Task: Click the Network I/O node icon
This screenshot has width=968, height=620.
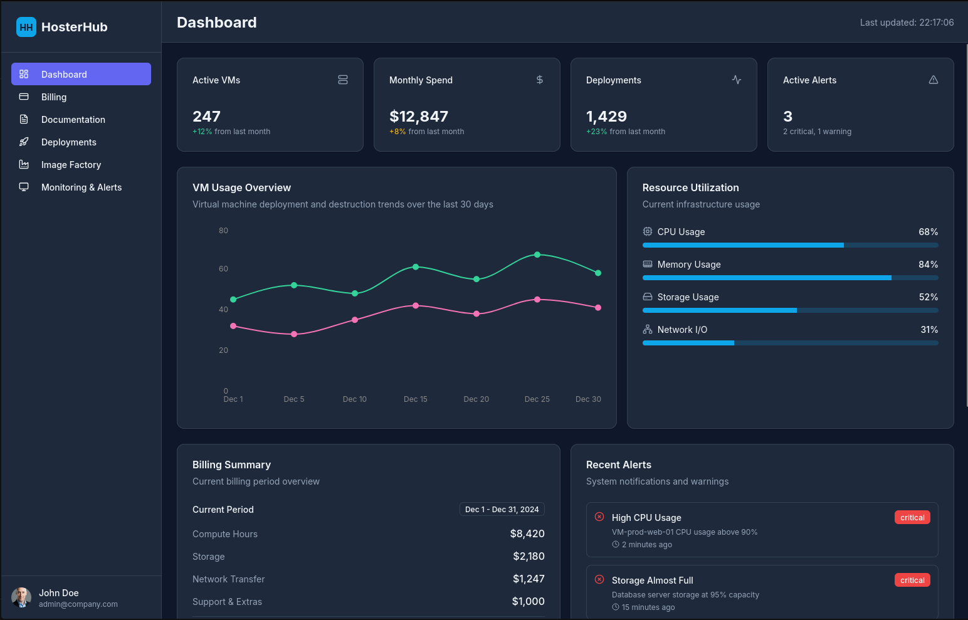Action: (x=646, y=329)
